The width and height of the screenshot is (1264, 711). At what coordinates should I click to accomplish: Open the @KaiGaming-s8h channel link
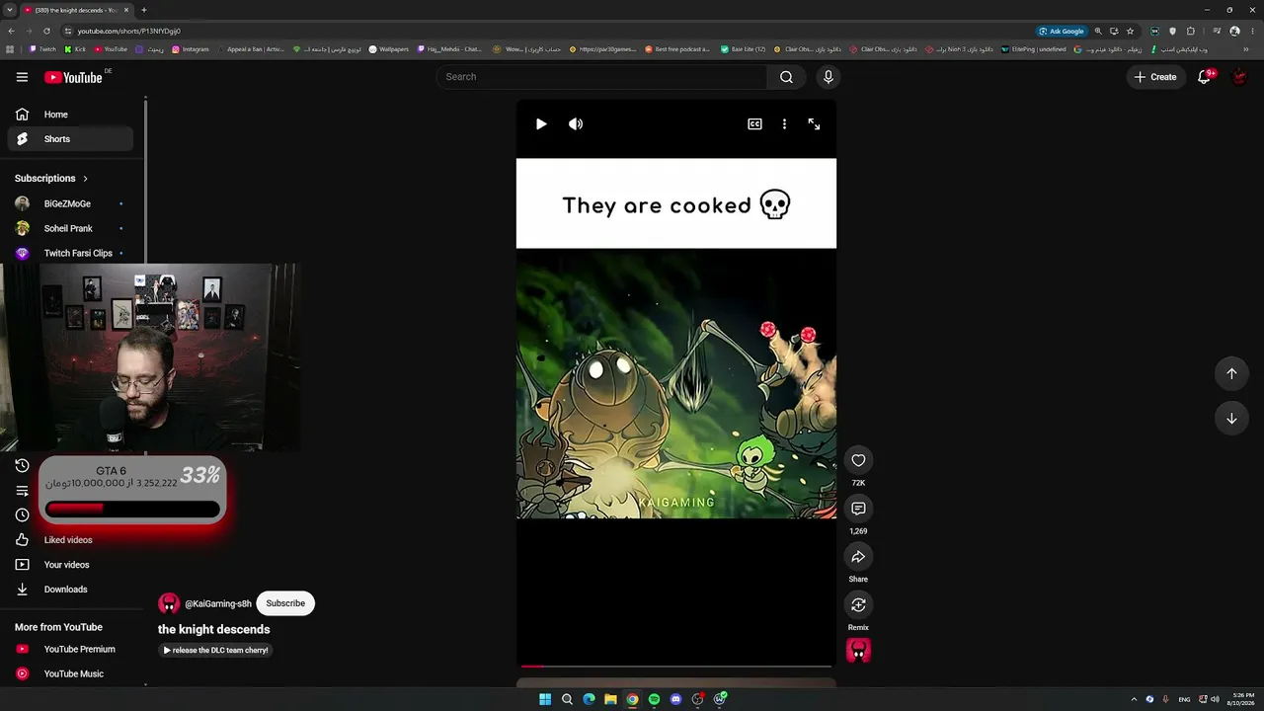pyautogui.click(x=218, y=604)
